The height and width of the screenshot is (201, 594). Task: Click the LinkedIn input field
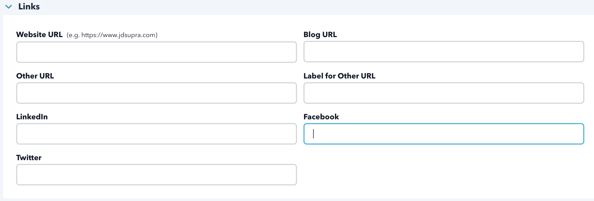[x=156, y=134]
